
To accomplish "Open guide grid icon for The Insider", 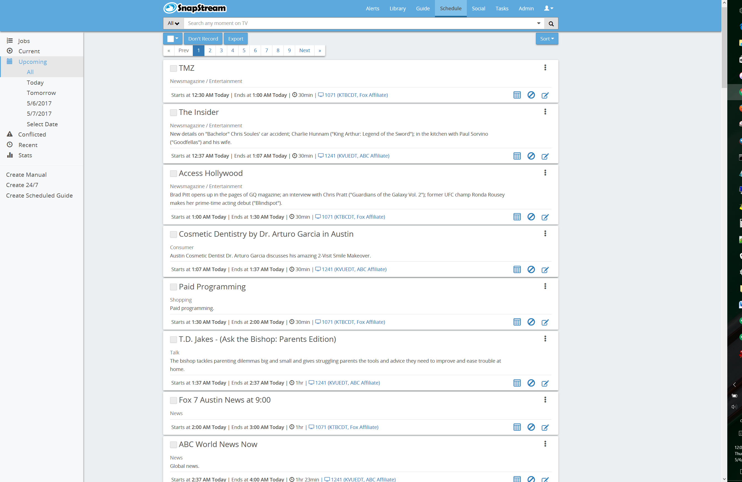I will (x=517, y=156).
